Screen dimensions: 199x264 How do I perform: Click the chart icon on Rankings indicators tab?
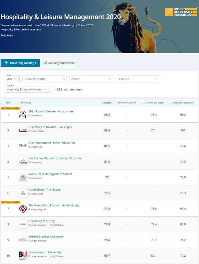45,63
